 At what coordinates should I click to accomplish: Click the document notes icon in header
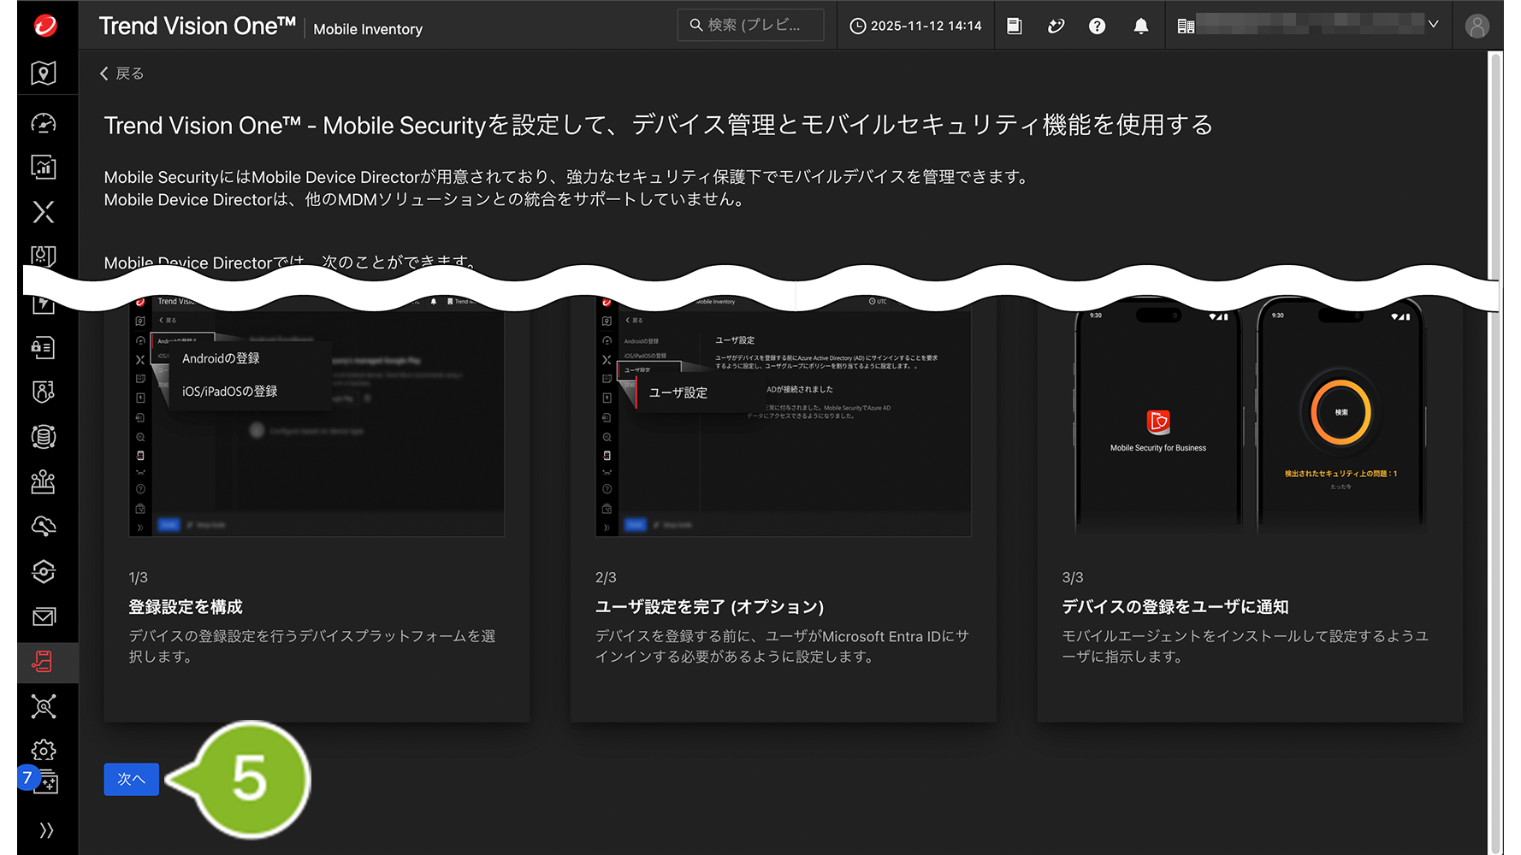1014,27
